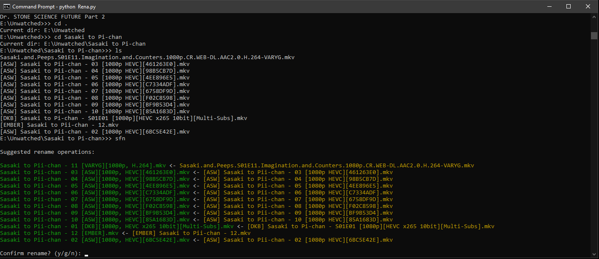The image size is (599, 259).
Task: Click green 'Sasaki to Pii-chan - 03 [ASW]' new name
Action: click(x=95, y=172)
